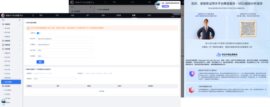Click the 业务配置 section icon in sidebar

(3, 49)
